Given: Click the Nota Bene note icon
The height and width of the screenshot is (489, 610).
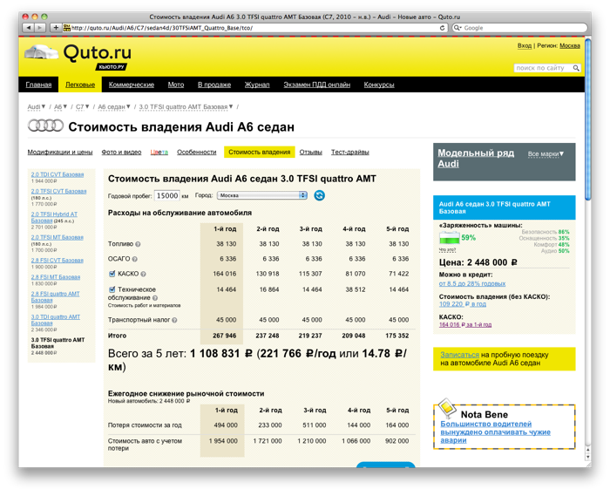Looking at the screenshot, I should click(447, 408).
